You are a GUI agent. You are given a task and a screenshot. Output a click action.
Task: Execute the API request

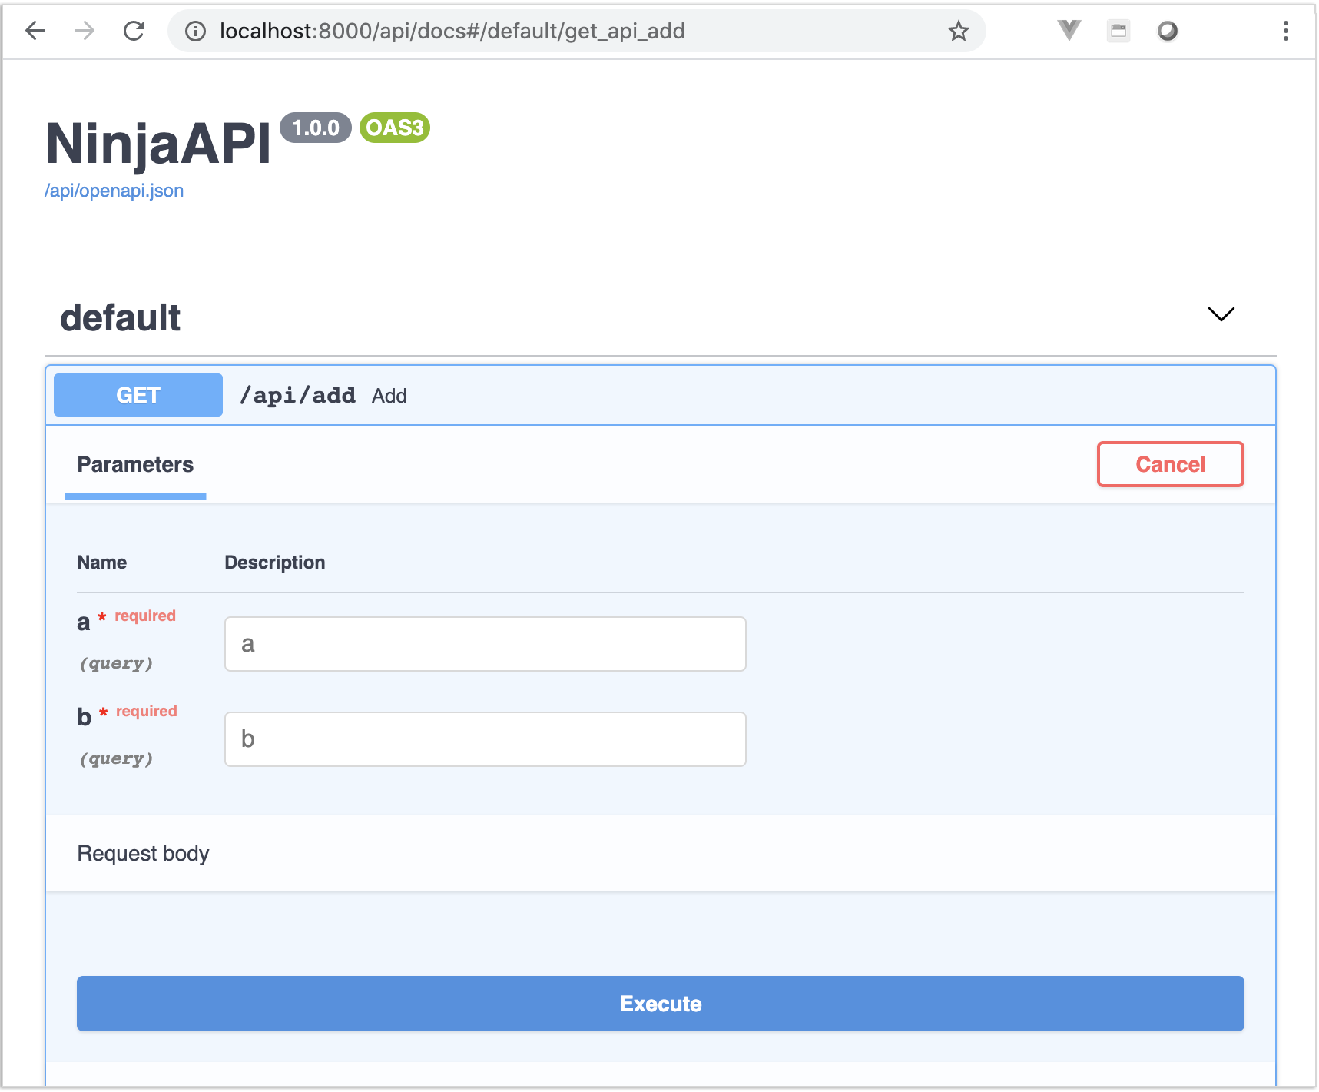click(659, 1004)
